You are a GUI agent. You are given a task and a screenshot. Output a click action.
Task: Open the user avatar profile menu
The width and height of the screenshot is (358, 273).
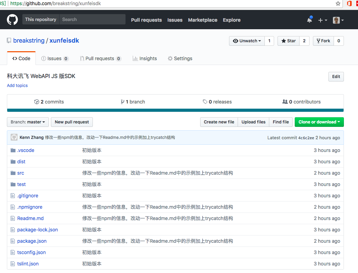[338, 20]
